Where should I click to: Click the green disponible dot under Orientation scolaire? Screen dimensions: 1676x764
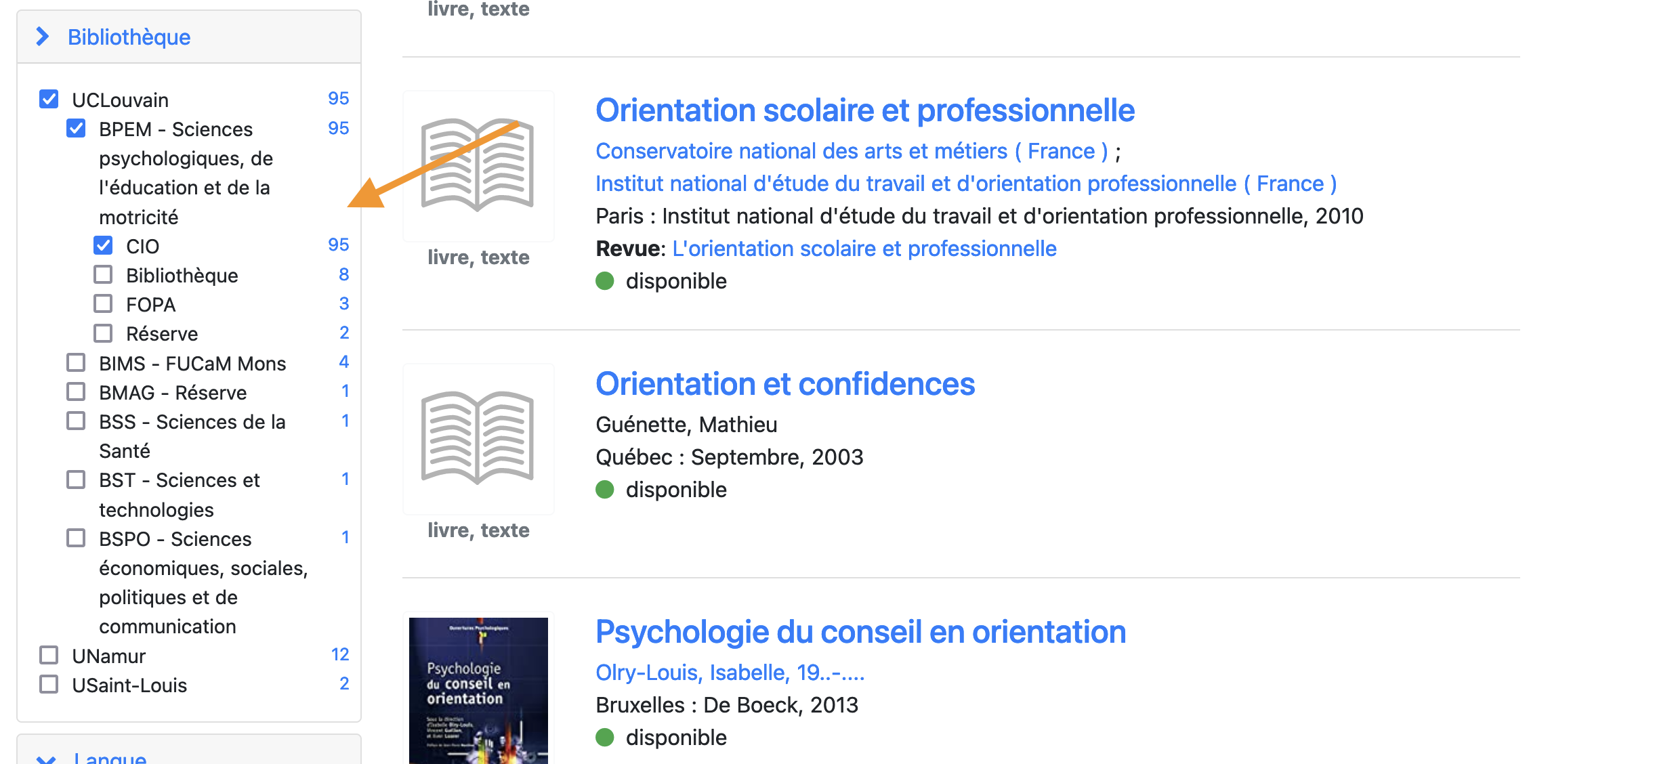(x=604, y=281)
